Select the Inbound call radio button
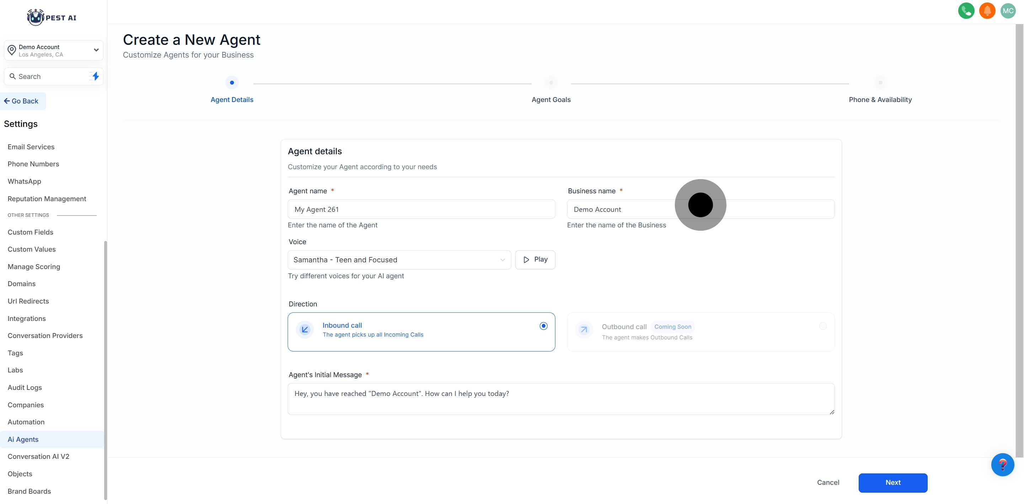Image resolution: width=1024 pixels, height=504 pixels. pyautogui.click(x=543, y=326)
